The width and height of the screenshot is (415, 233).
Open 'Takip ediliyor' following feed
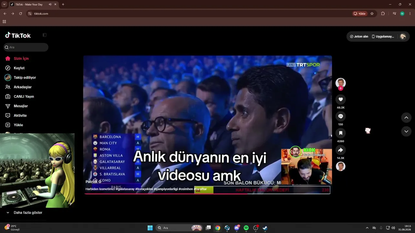pos(25,78)
